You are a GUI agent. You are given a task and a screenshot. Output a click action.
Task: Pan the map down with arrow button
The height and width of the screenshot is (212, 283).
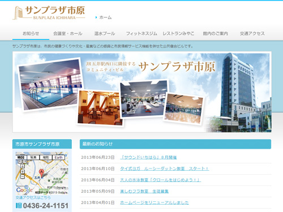(23, 166)
